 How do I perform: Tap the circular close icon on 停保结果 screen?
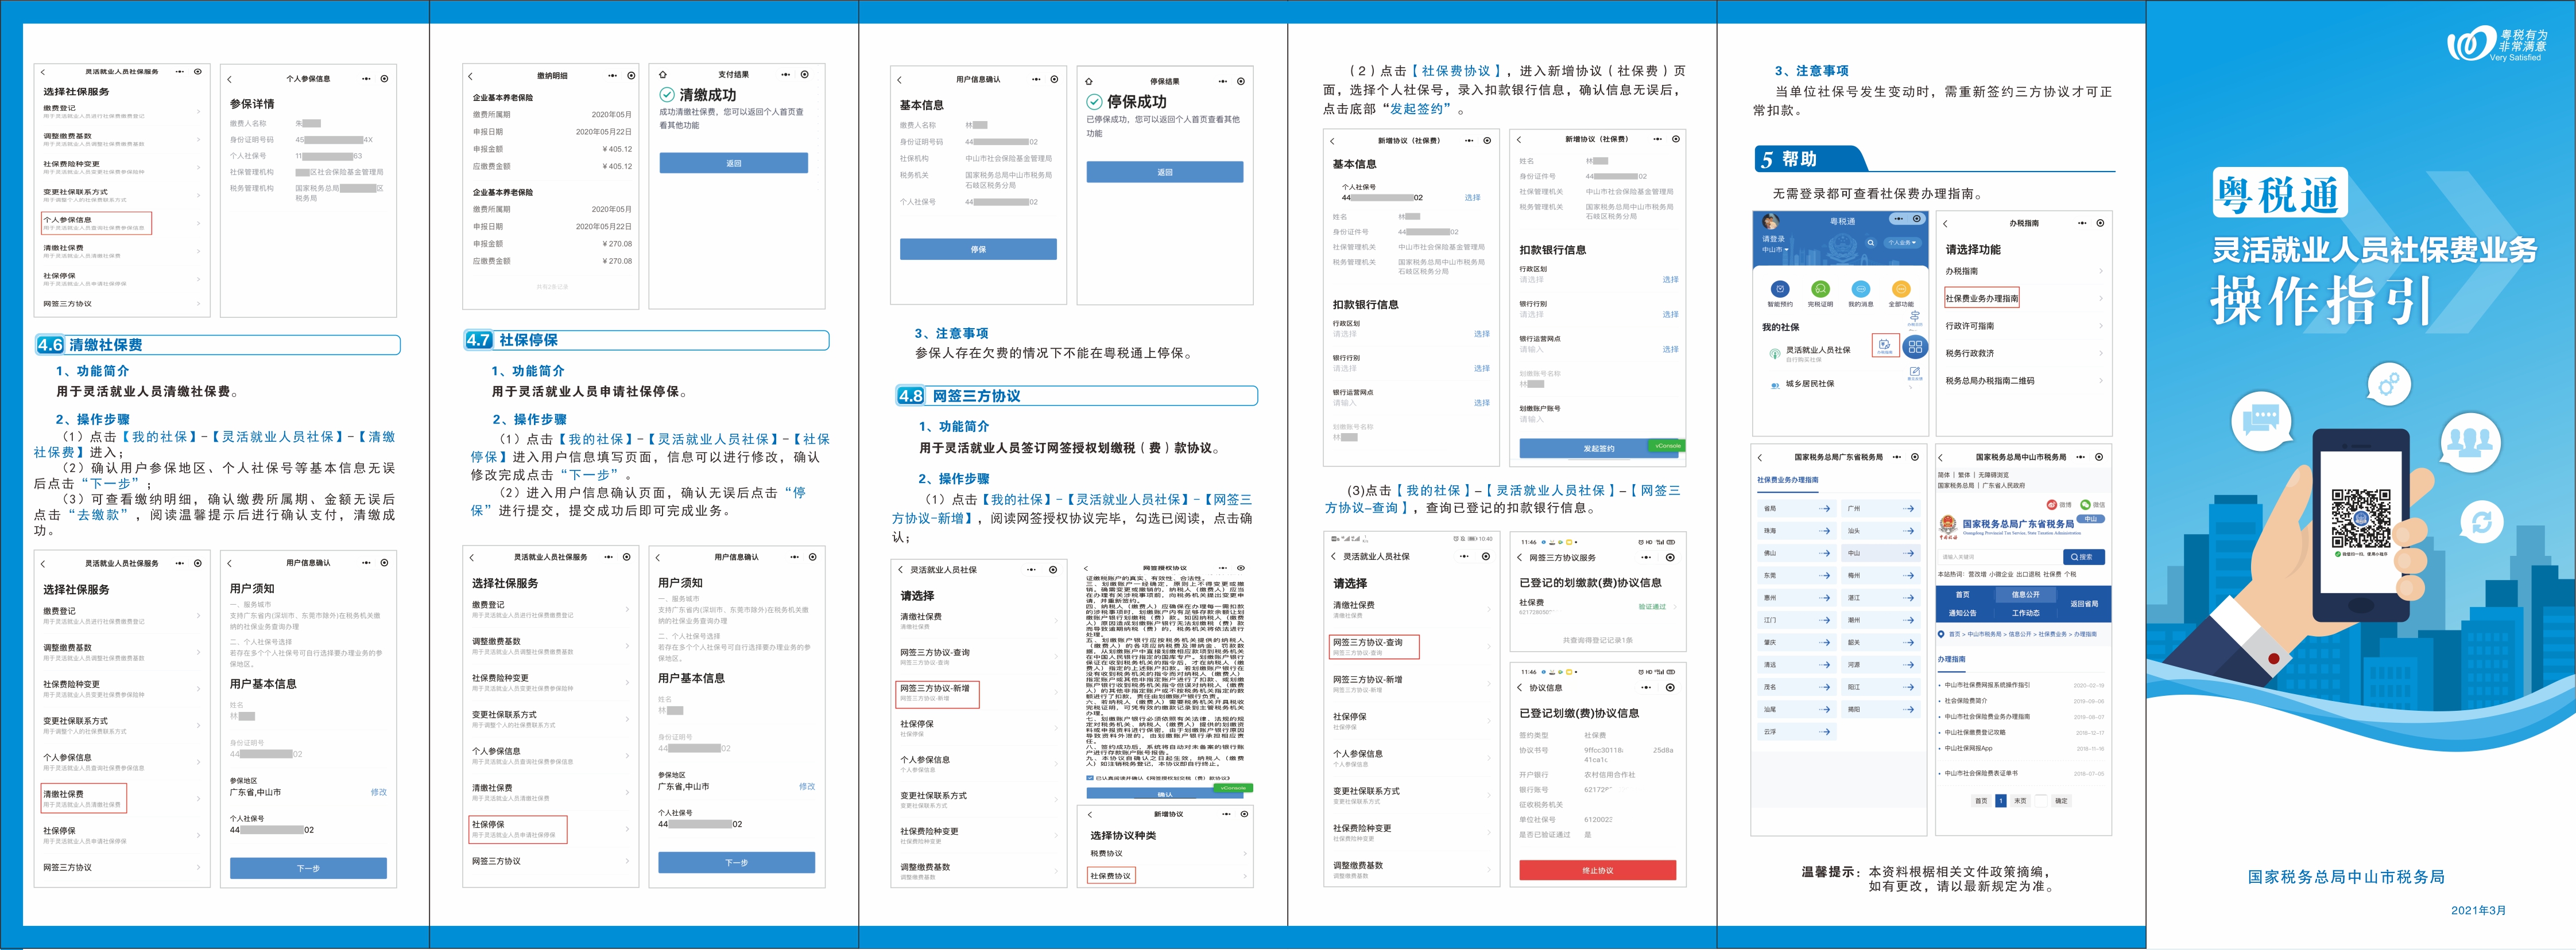tap(1241, 82)
